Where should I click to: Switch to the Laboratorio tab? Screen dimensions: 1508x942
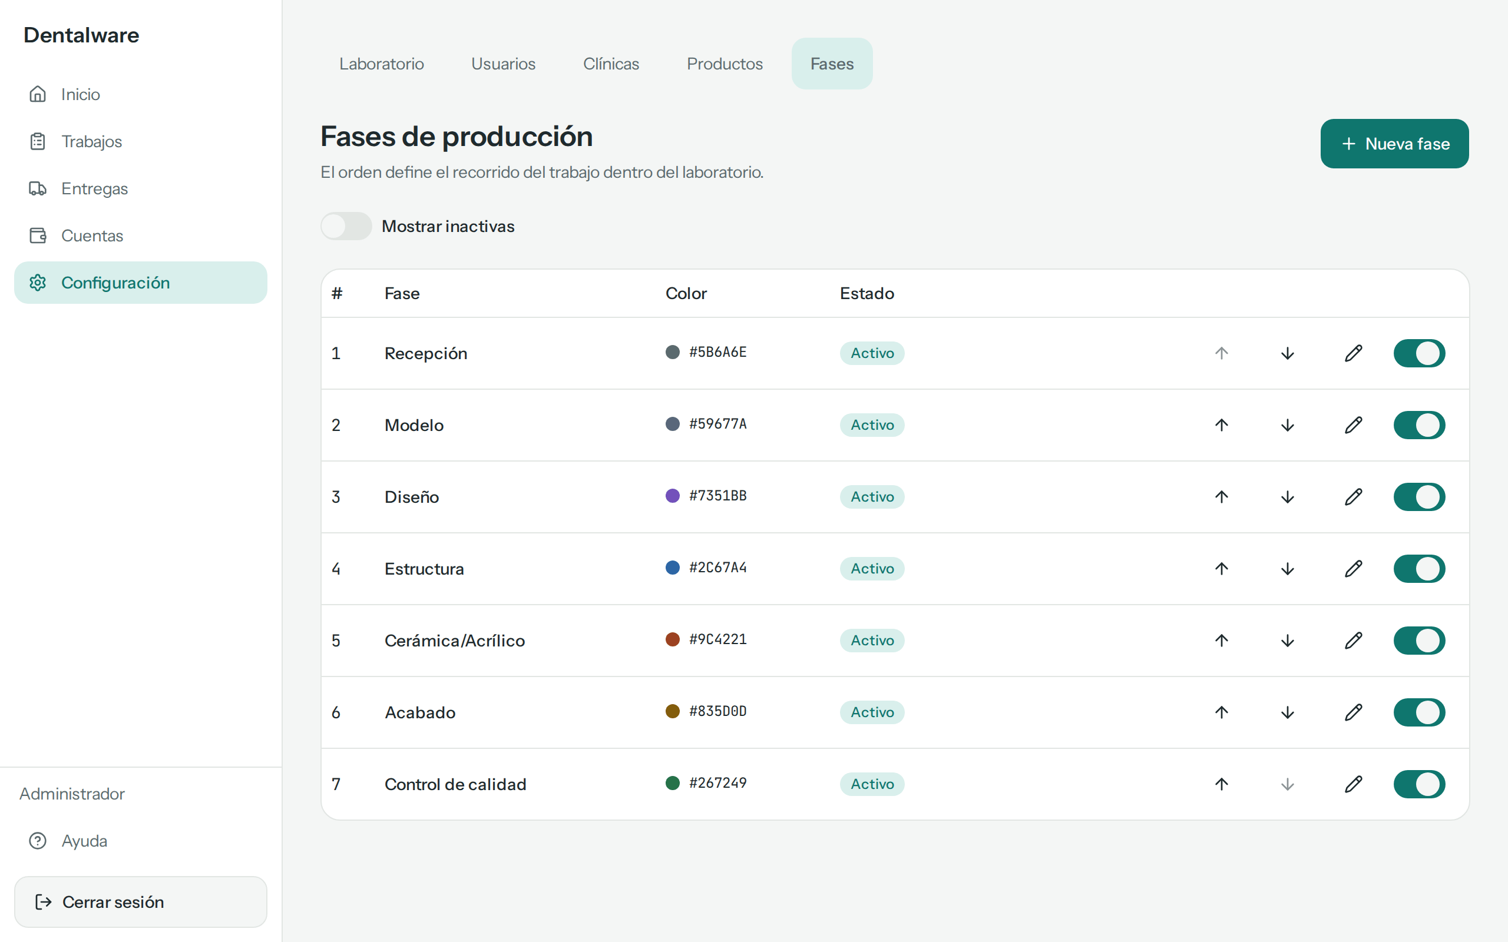point(381,64)
